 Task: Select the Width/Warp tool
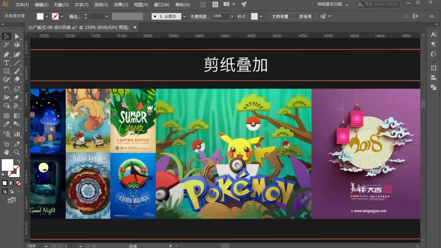click(x=6, y=97)
